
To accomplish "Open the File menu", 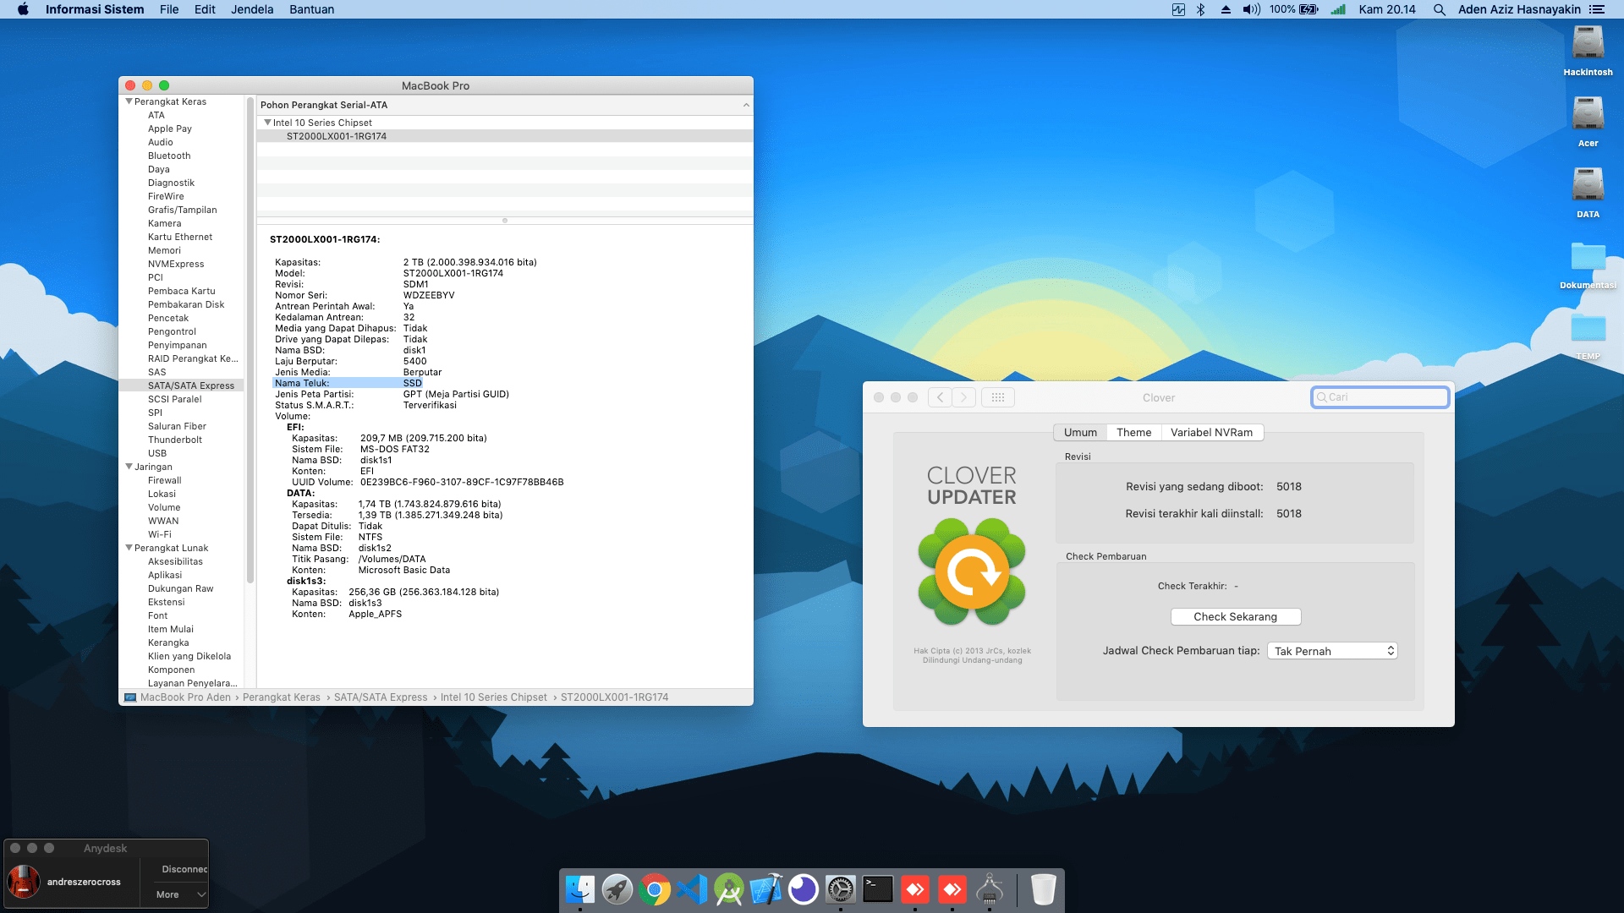I will coord(169,9).
